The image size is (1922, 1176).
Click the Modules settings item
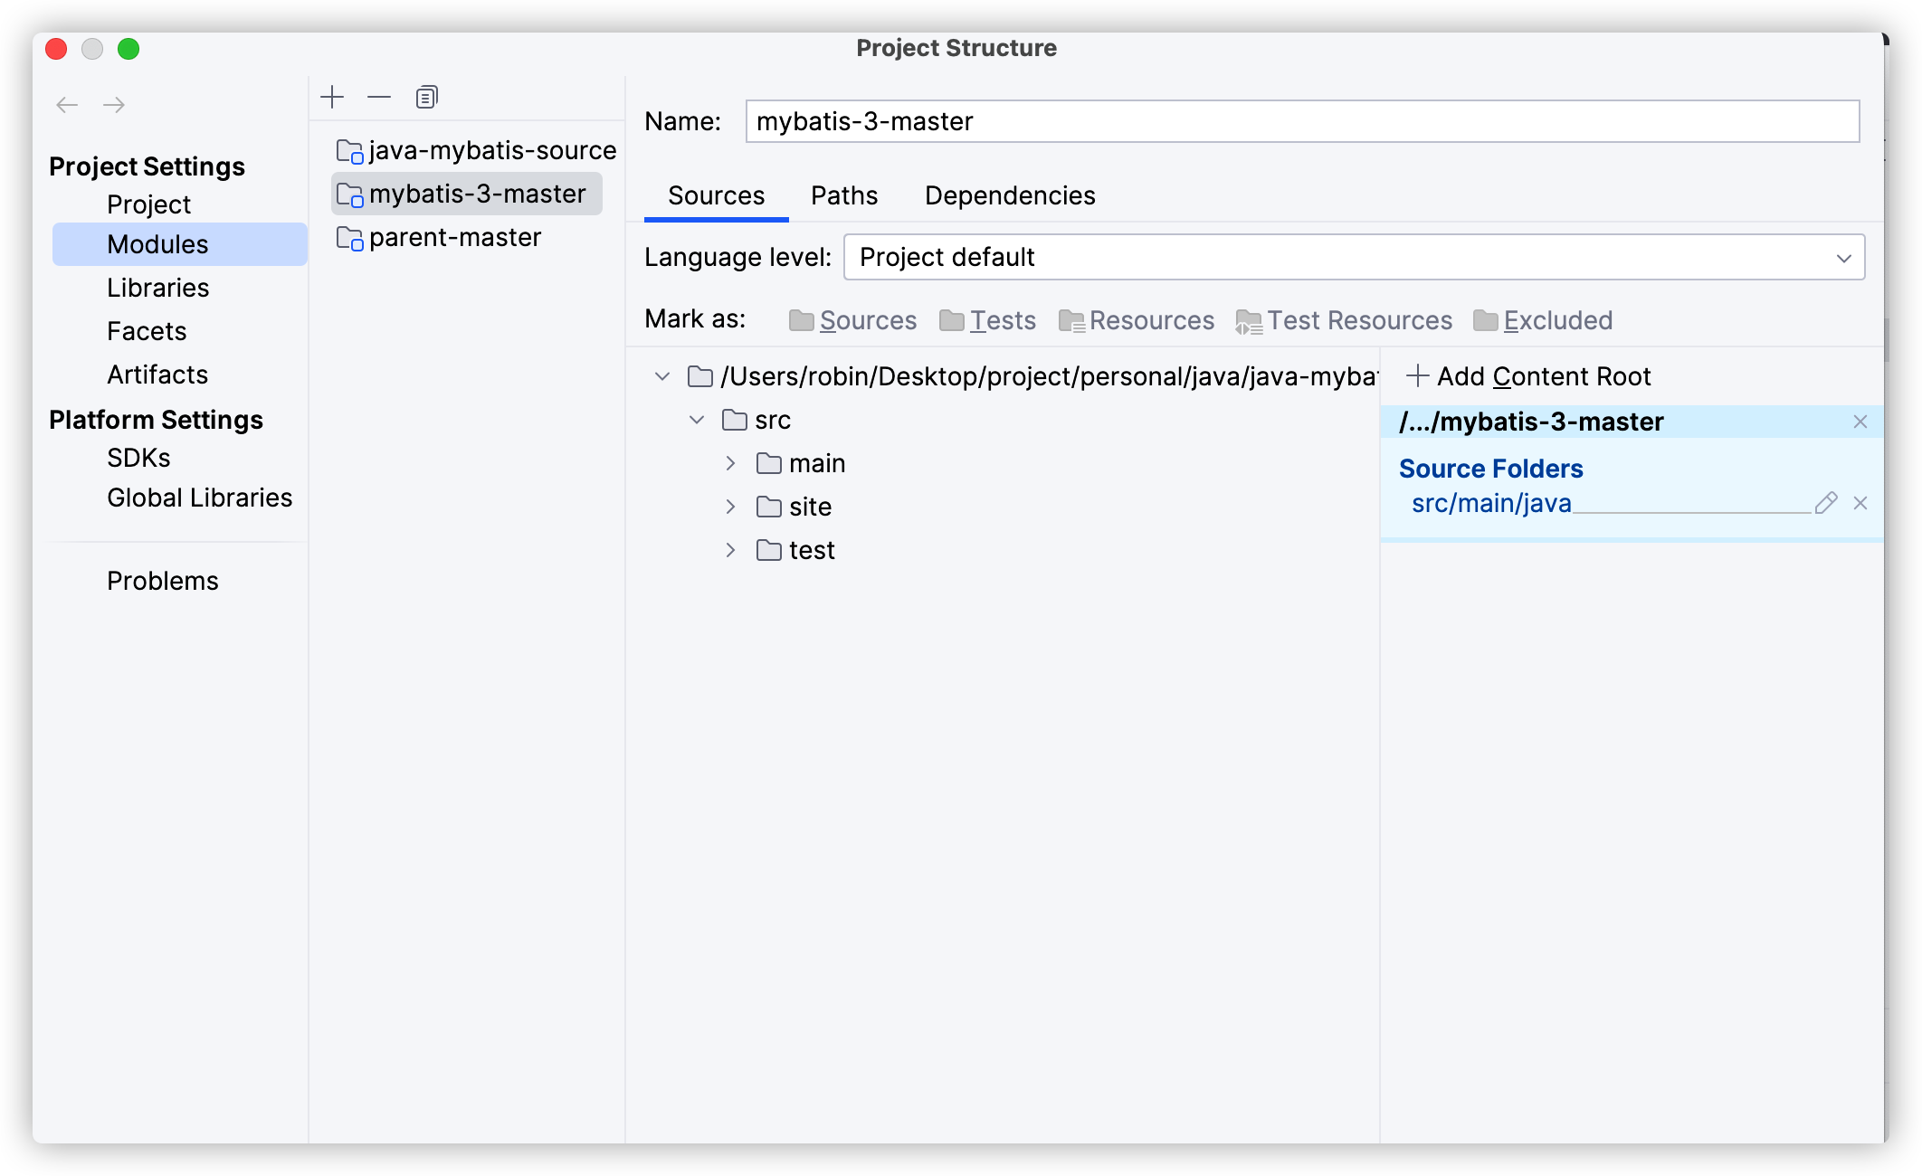coord(157,244)
